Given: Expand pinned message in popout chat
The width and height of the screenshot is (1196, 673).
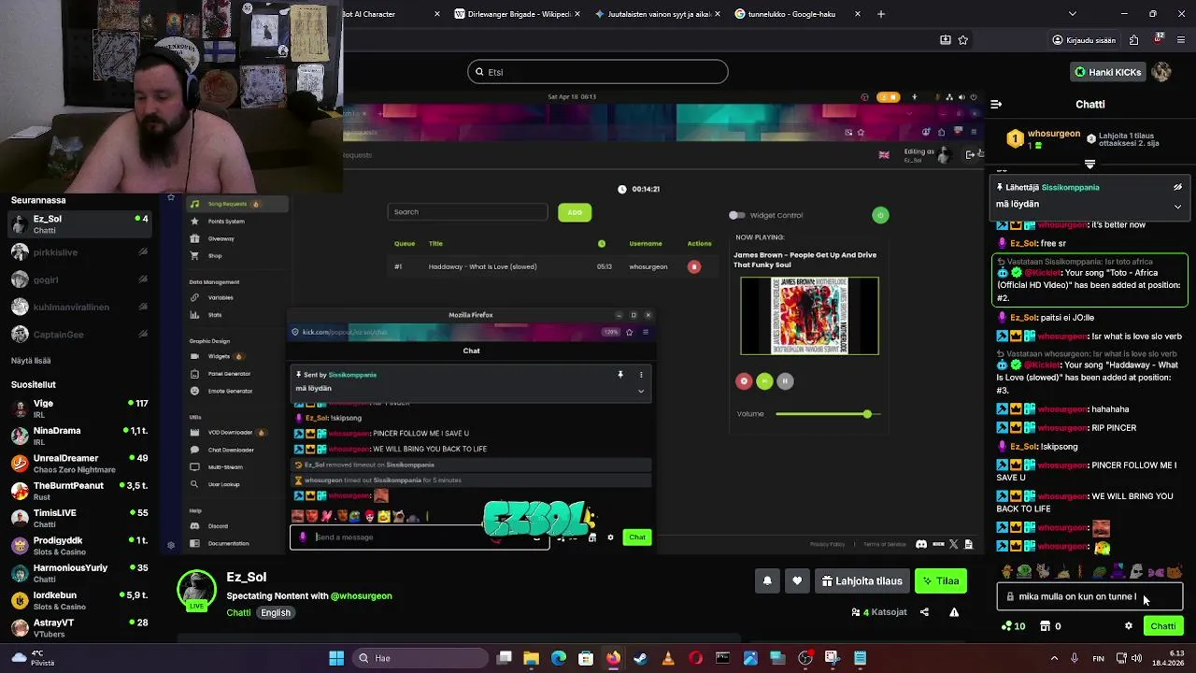Looking at the screenshot, I should (641, 391).
